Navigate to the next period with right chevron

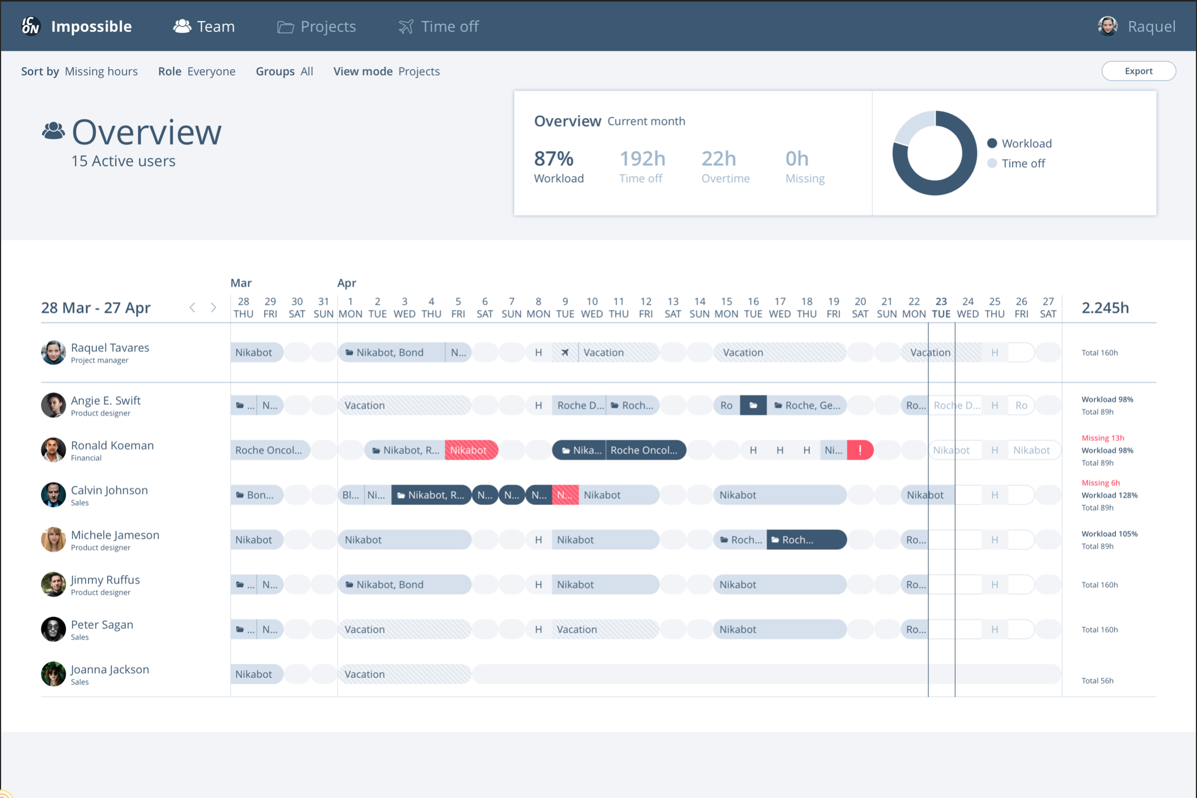point(214,307)
